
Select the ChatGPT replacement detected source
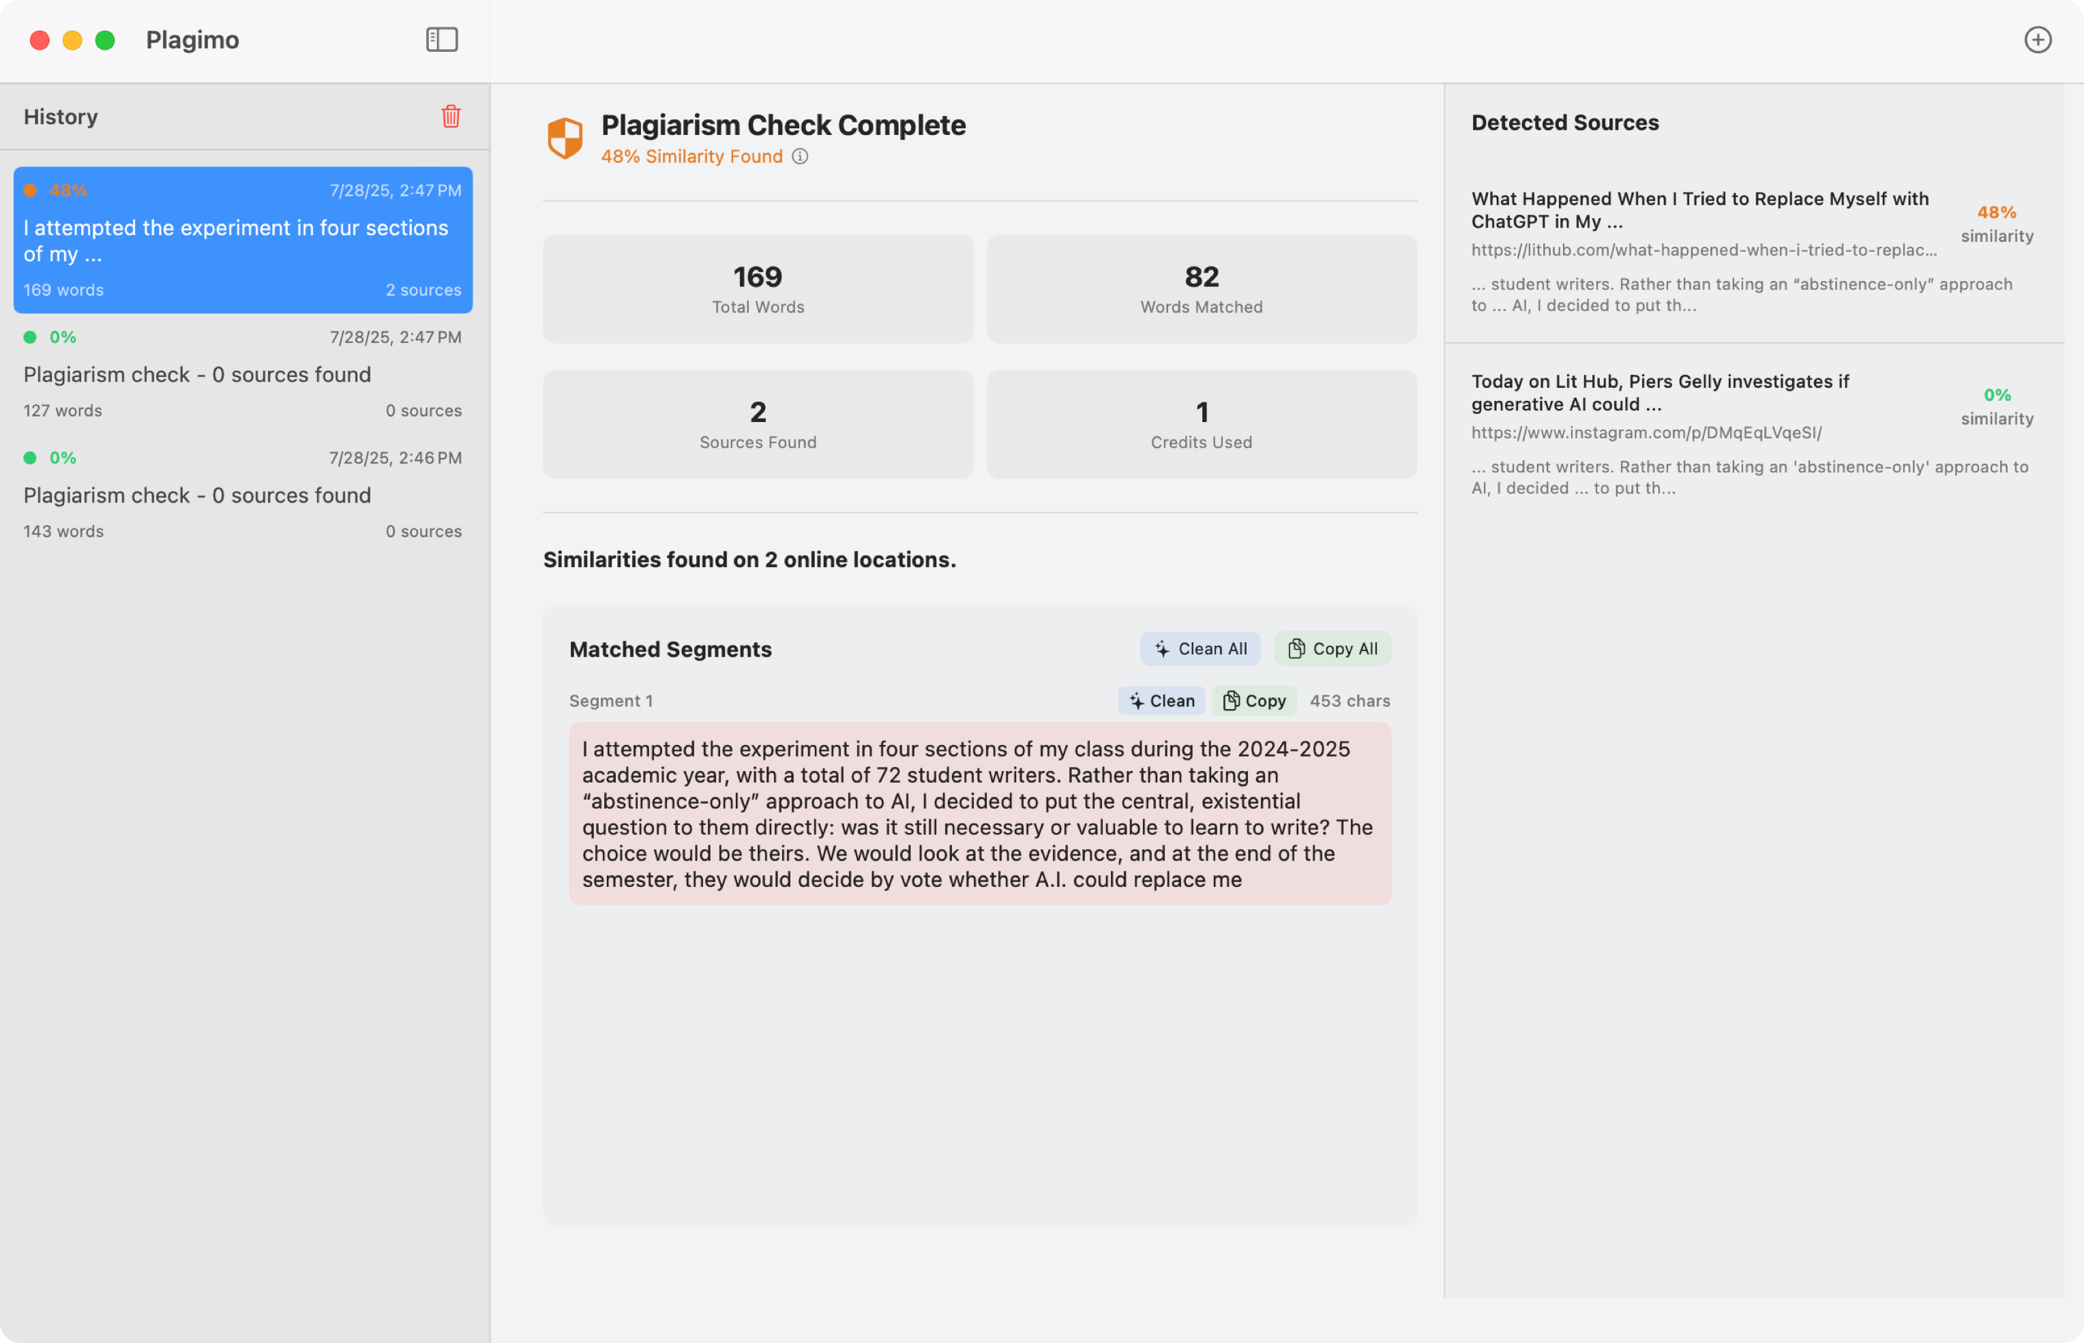pyautogui.click(x=1699, y=210)
